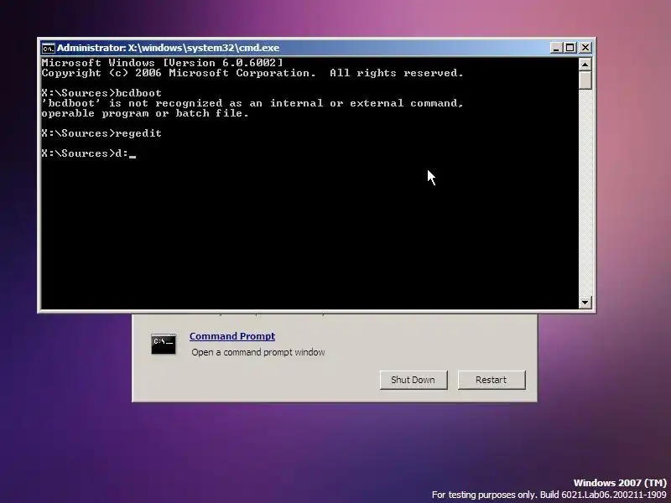Maximize the cmd.exe window
The height and width of the screenshot is (503, 671).
[570, 48]
